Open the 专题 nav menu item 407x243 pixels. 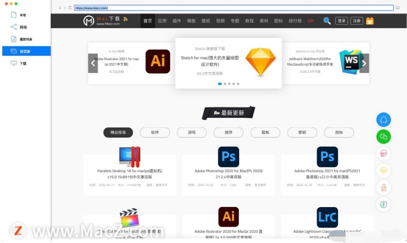click(x=235, y=21)
